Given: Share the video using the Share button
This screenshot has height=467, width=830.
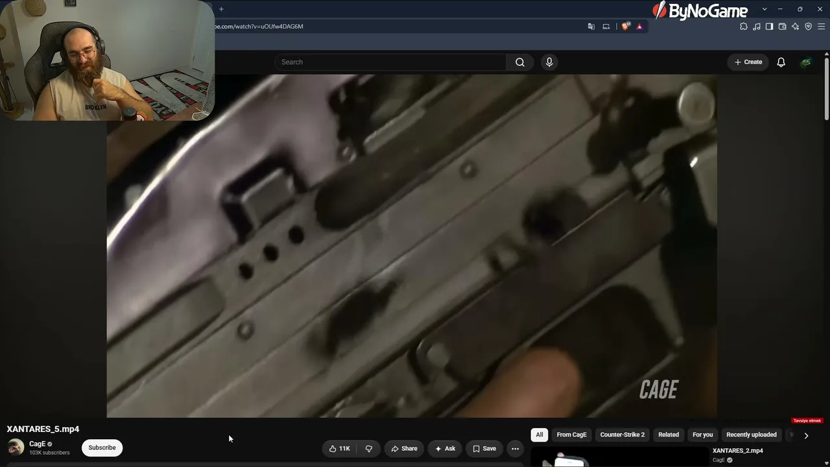Looking at the screenshot, I should coord(405,448).
